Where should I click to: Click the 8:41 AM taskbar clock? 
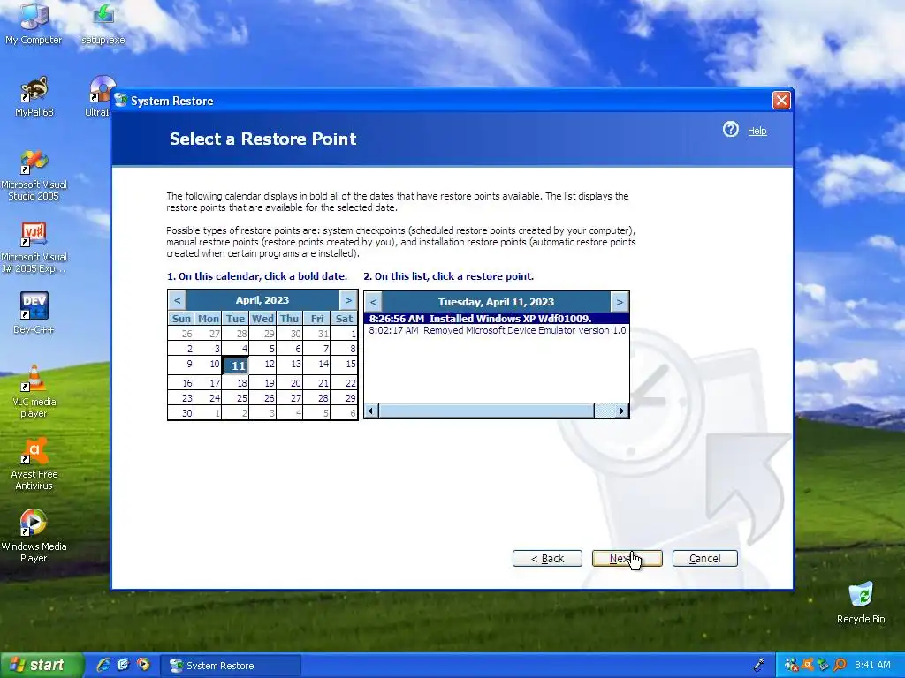(x=872, y=665)
